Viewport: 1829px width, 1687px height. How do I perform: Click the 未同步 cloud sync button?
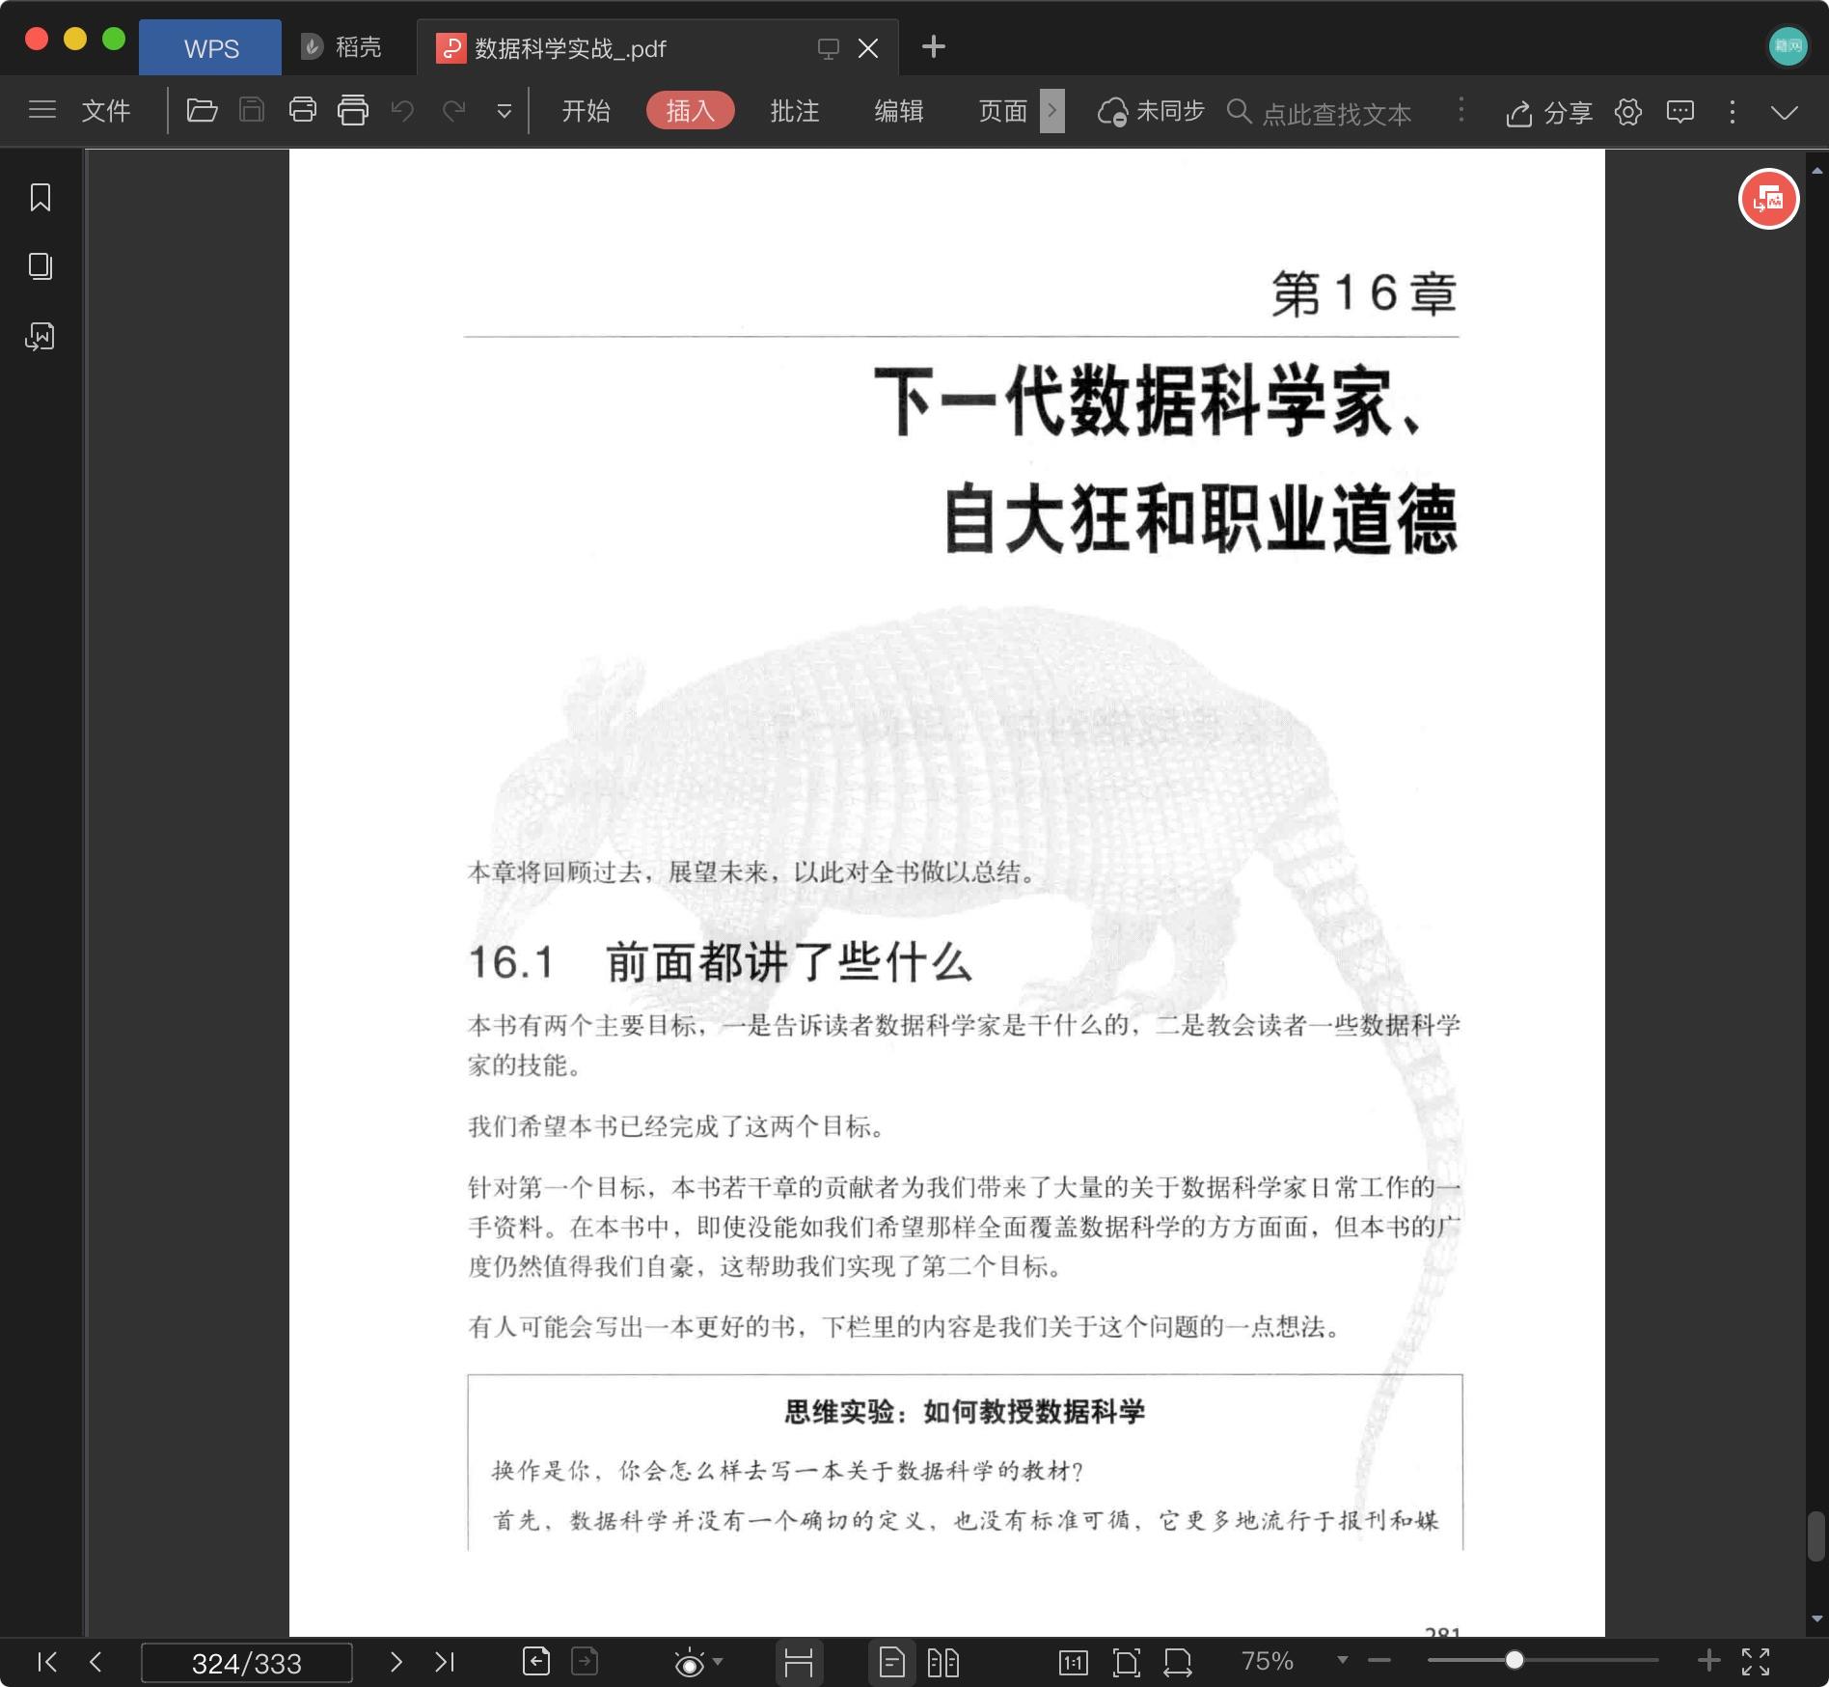(1151, 112)
